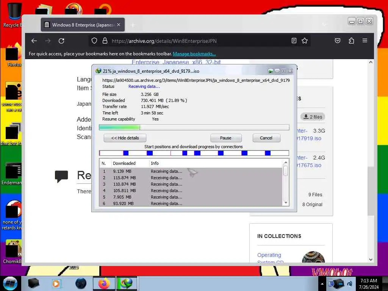Go back in Firefox
Viewport: 388px width, 291px height.
coord(34,41)
